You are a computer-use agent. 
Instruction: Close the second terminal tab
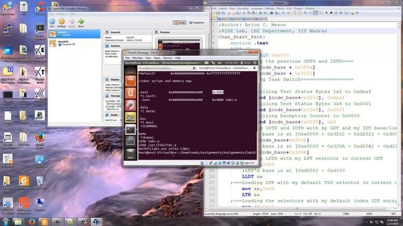pyautogui.click(x=254, y=68)
